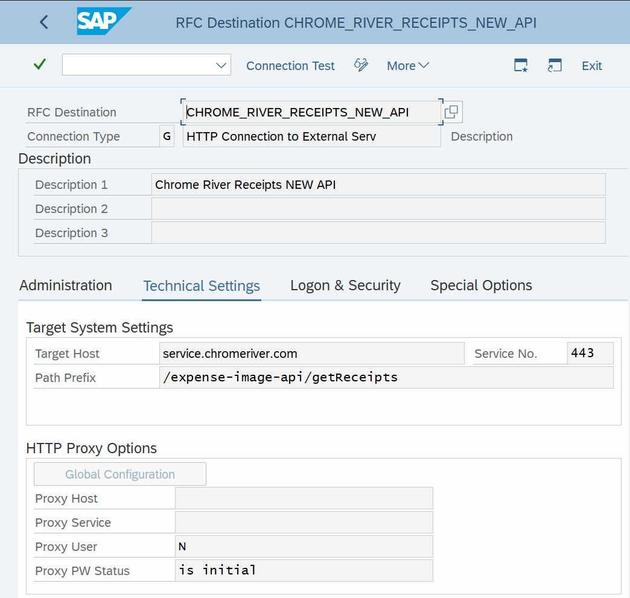
Task: Expand the More menu
Action: coord(407,65)
